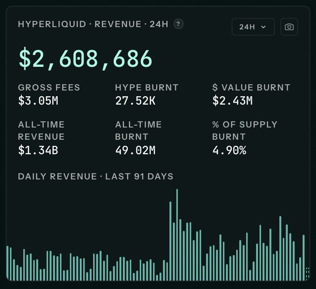The width and height of the screenshot is (316, 289).
Task: Click the $ Value Burnt figure $2.43M
Action: point(232,100)
